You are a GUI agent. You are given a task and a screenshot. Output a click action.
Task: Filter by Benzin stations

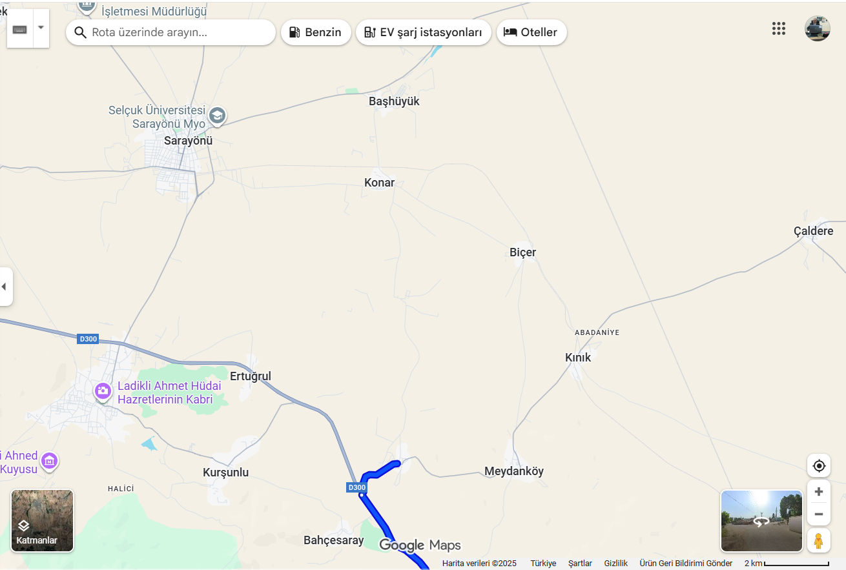[x=316, y=32]
